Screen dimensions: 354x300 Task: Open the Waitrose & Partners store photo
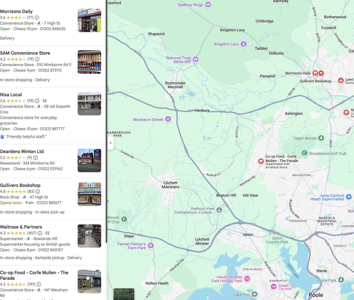(89, 236)
